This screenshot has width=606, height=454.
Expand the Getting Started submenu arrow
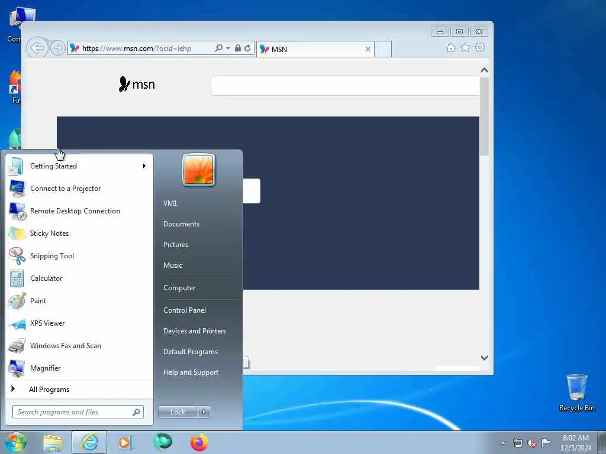[x=144, y=166]
